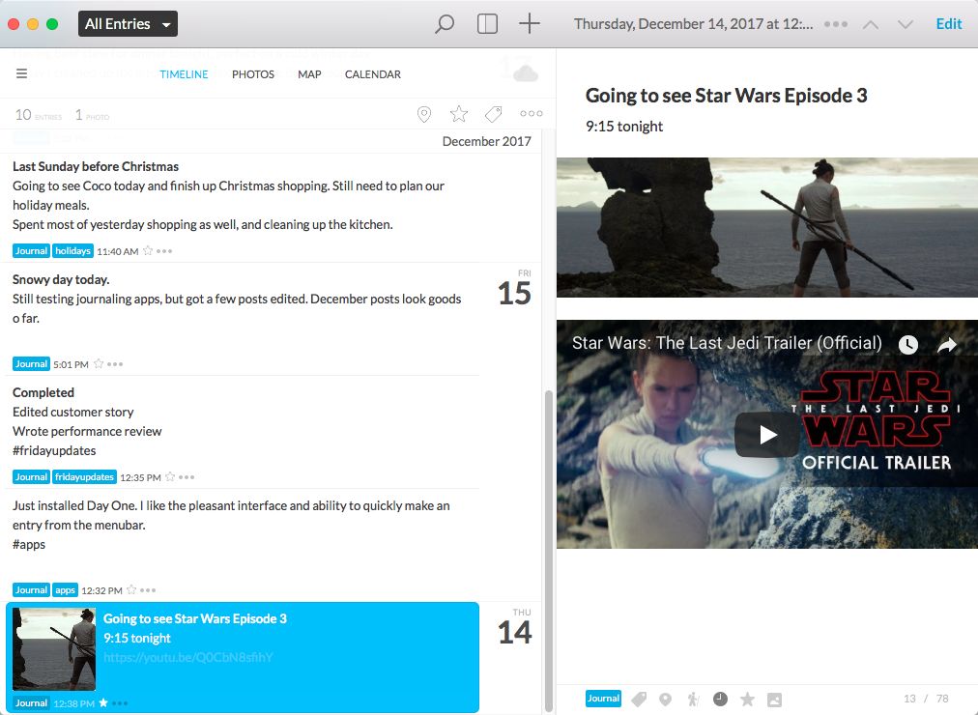
Task: Go to the next entry with the down chevron
Action: coord(906,24)
